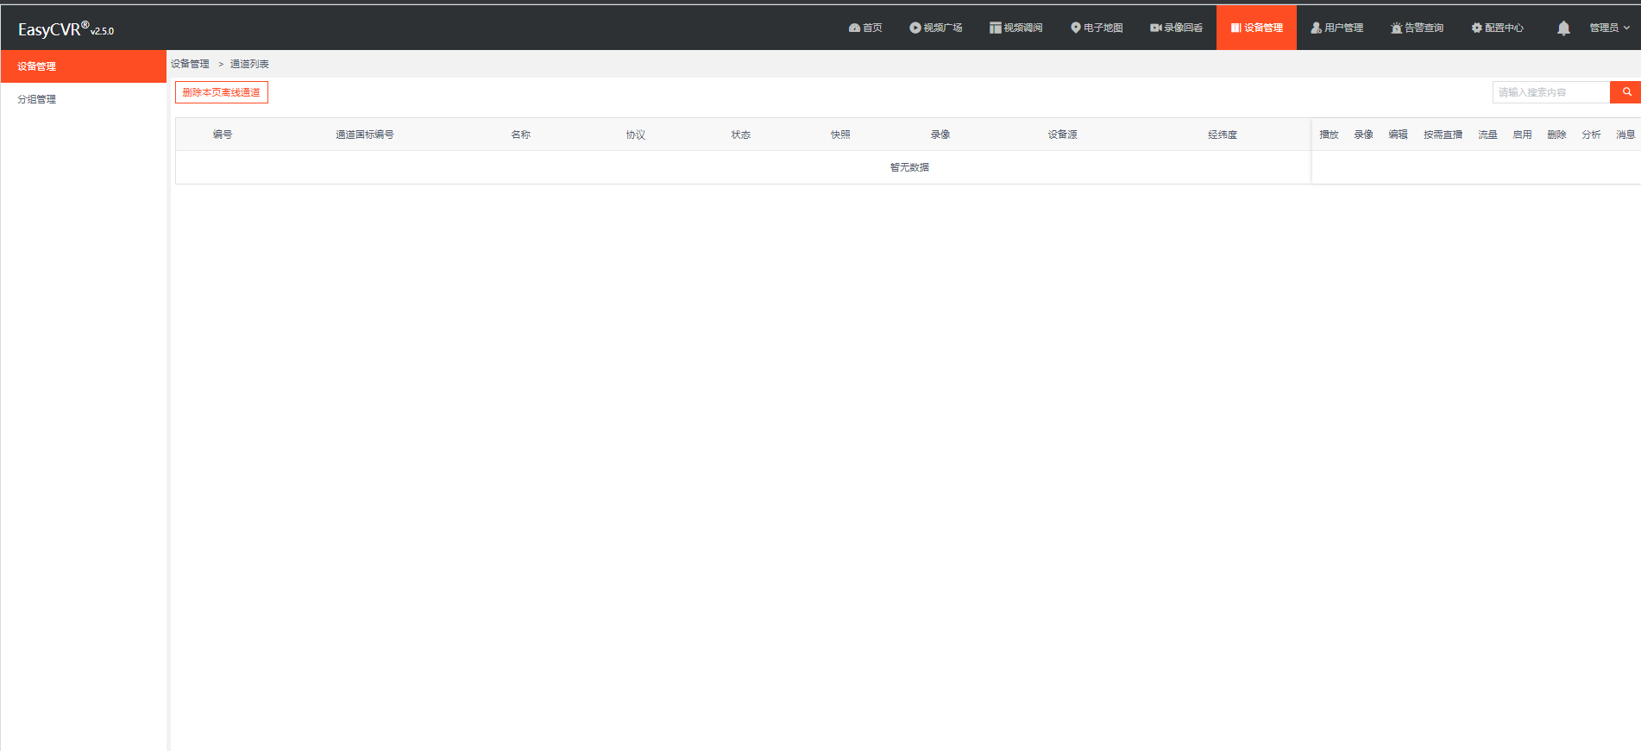Click the 分析 column header

pos(1591,135)
